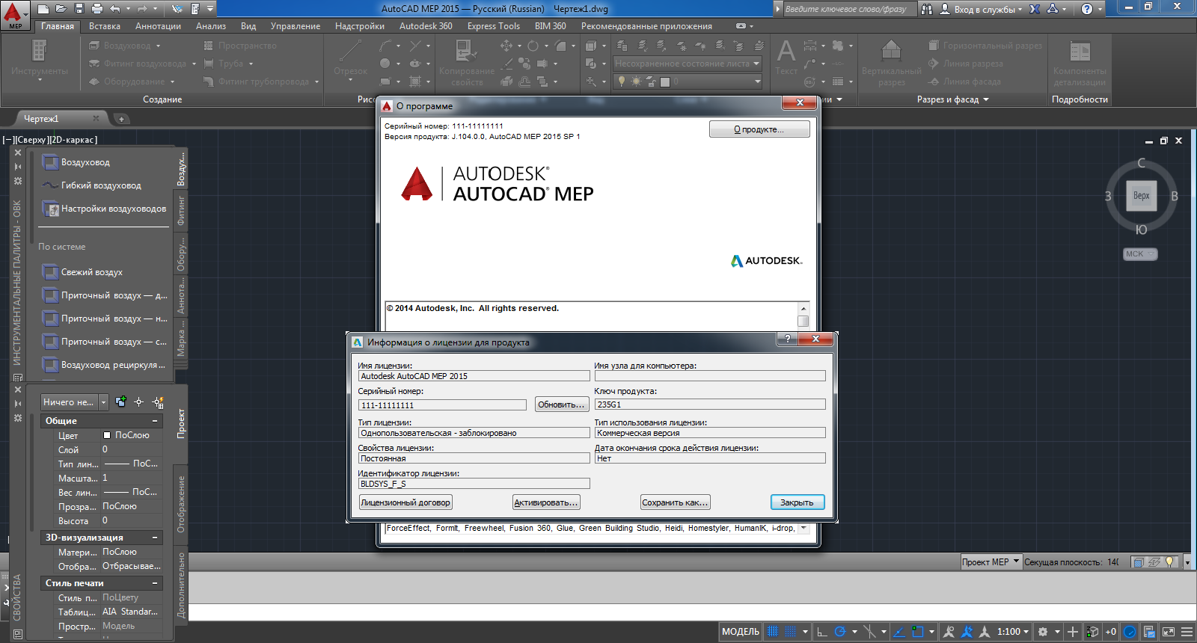Switch to the Аннотации ribbon tab
Viewport: 1197px width, 643px height.
[158, 26]
